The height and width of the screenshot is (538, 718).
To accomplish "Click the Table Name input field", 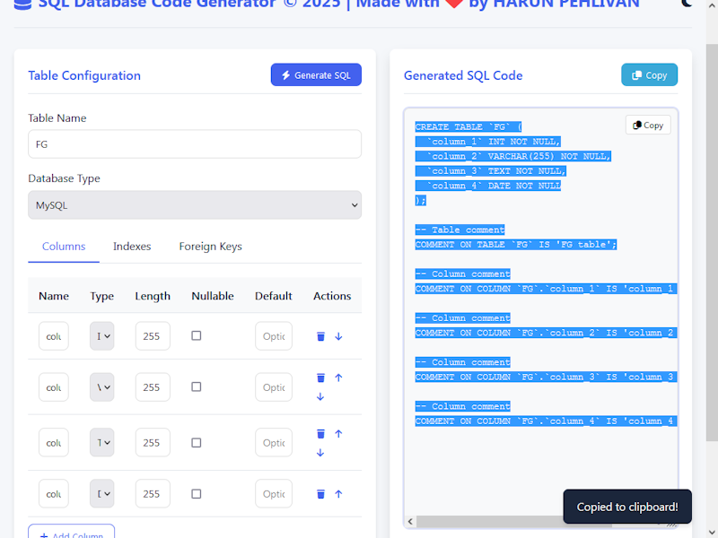I will 195,144.
